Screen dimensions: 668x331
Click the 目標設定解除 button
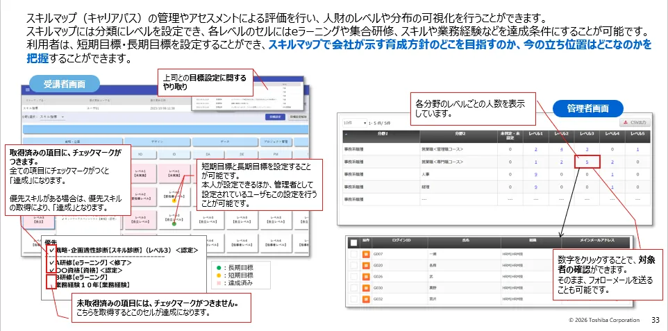297,117
